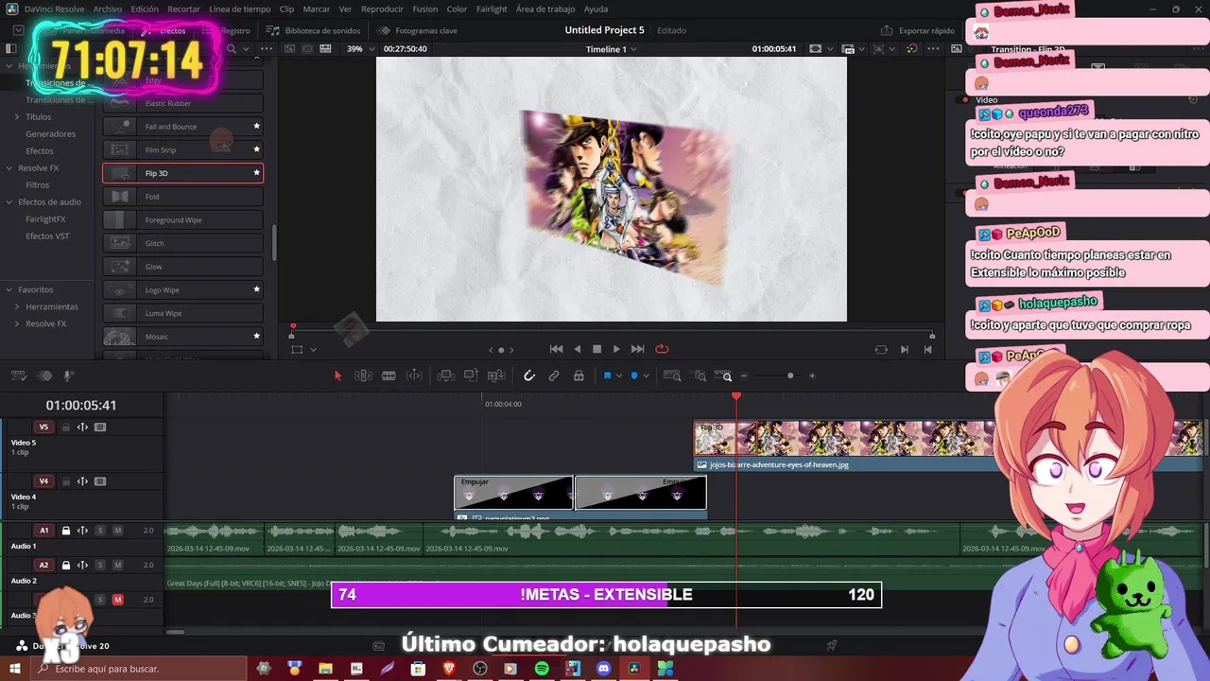The image size is (1210, 681).
Task: Open the Área de trabajo menu
Action: tap(545, 9)
